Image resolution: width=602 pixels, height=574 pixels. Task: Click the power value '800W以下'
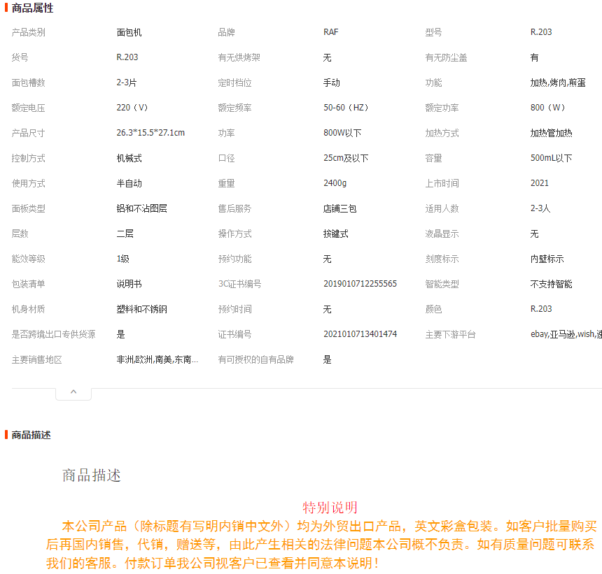pyautogui.click(x=342, y=133)
